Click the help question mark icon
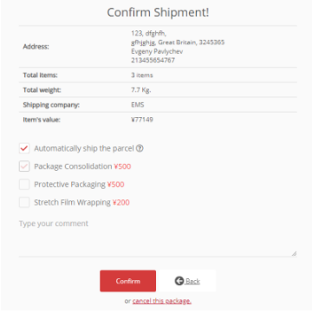Viewport: 312px width, 313px height. [x=140, y=148]
